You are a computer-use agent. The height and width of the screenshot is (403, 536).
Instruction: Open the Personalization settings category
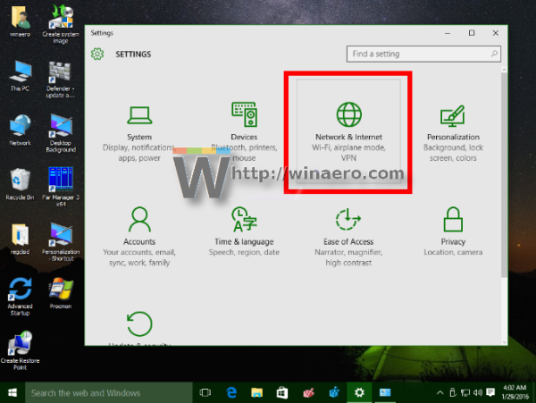point(453,133)
